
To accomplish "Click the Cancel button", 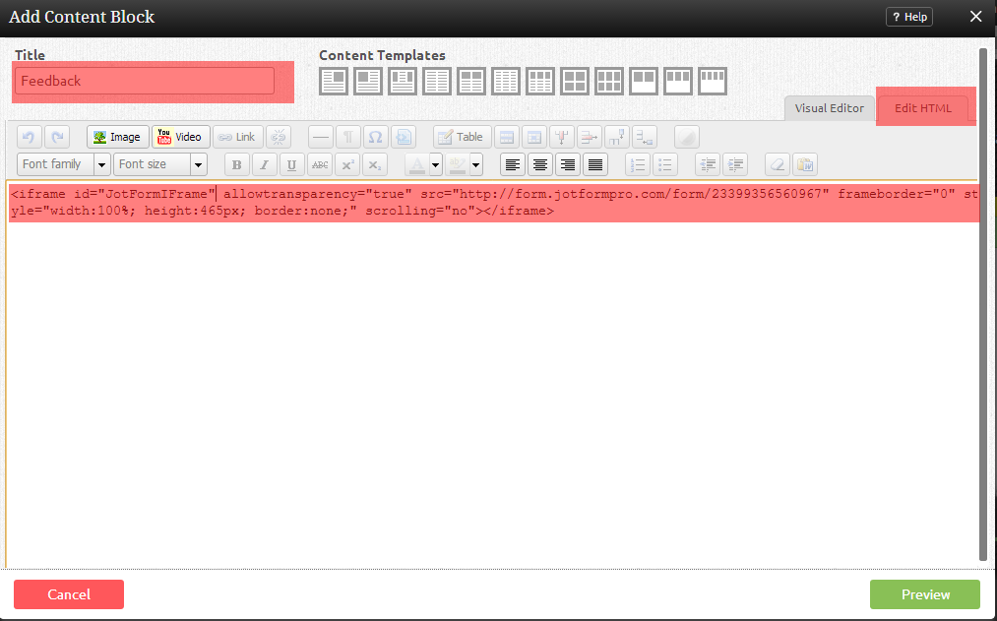I will 69,594.
